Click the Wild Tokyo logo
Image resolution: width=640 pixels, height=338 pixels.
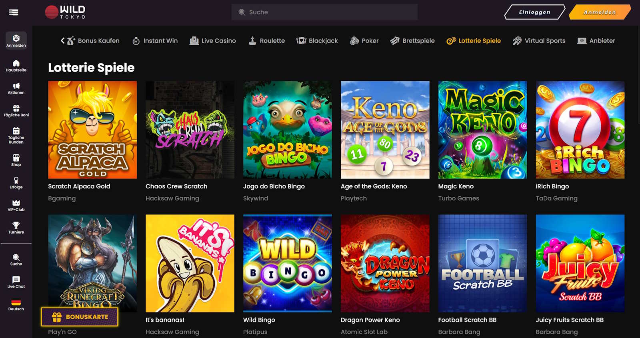pos(65,12)
